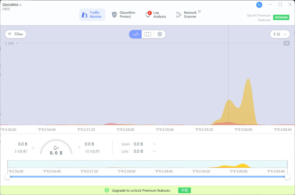
Task: Open the Network Scanner icon
Action: (x=179, y=15)
